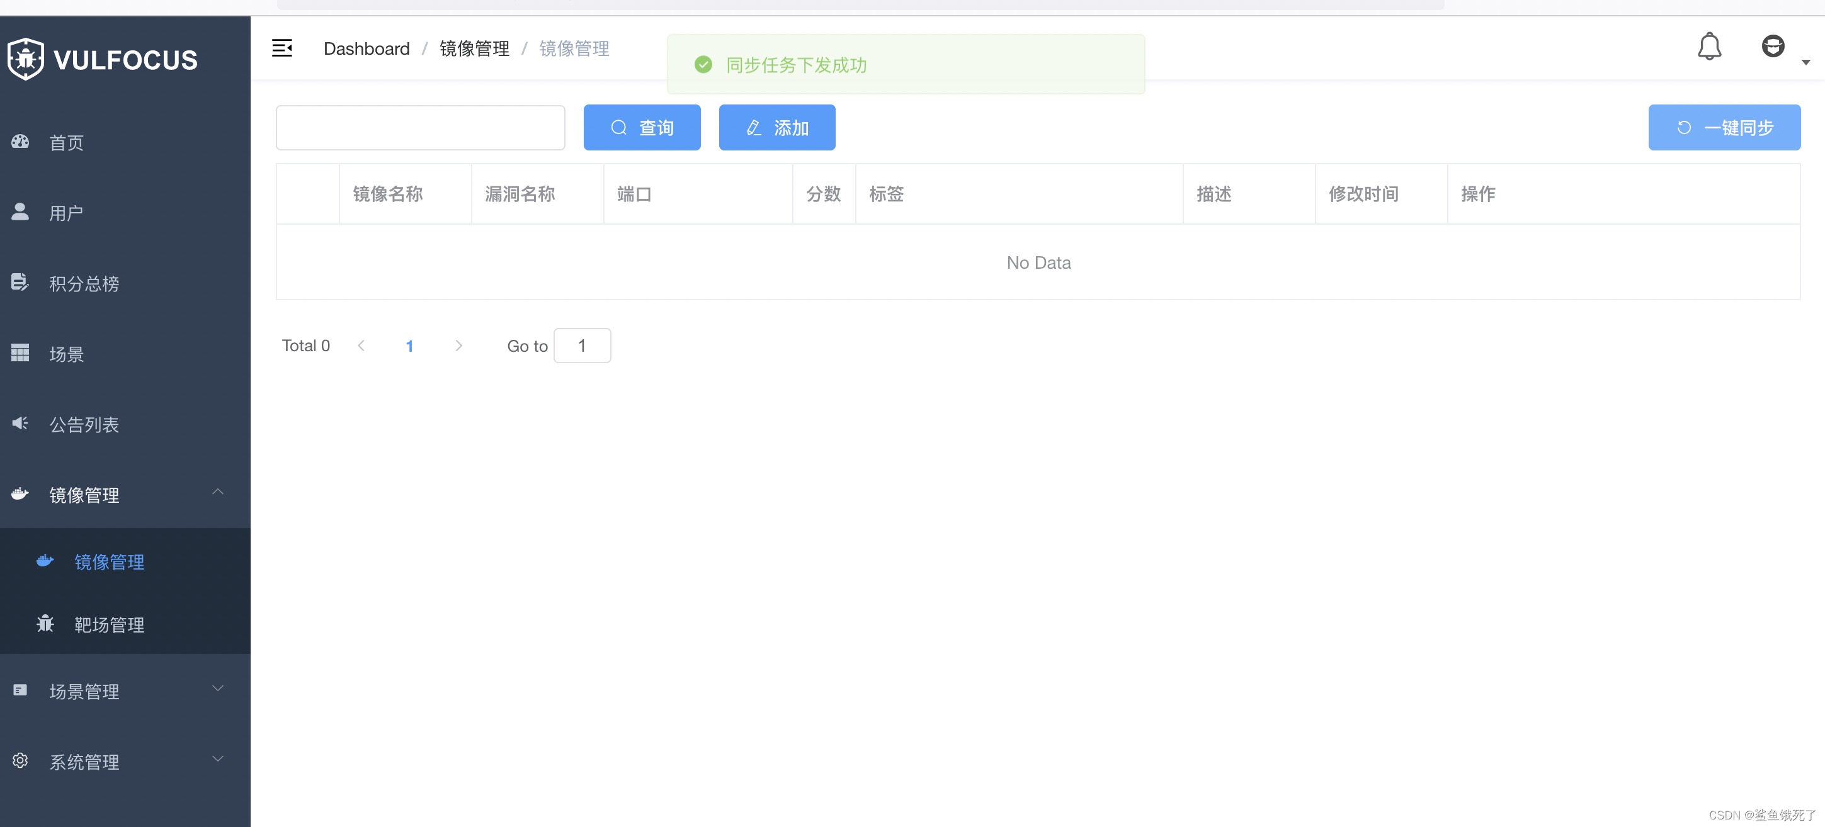
Task: Collapse the 镜像管理 submenu
Action: click(x=217, y=493)
